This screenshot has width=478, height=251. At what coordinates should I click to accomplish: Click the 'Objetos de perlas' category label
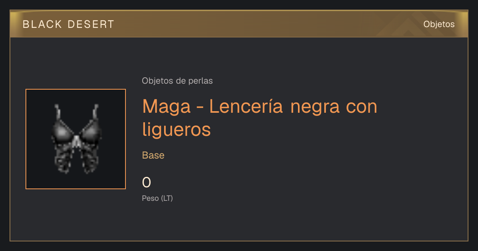(x=177, y=81)
